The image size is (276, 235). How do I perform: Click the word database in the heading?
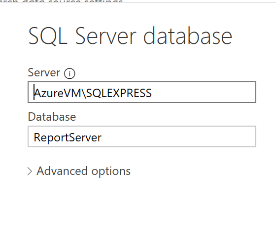(x=188, y=35)
